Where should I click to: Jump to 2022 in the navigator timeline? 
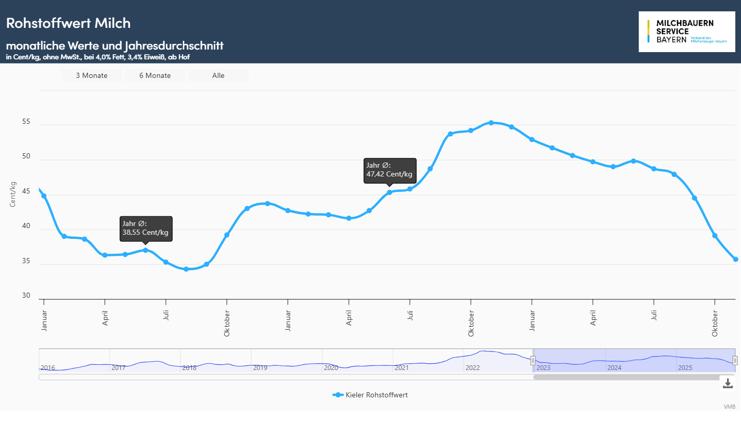coord(472,367)
